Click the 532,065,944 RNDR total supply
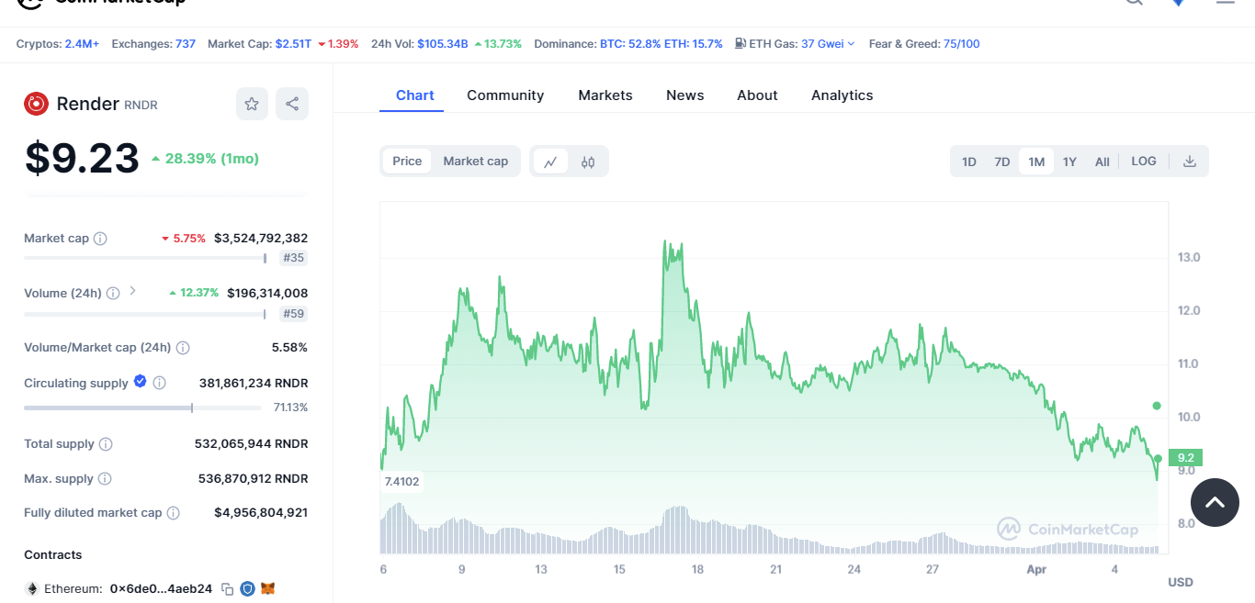This screenshot has width=1255, height=603. pyautogui.click(x=252, y=443)
